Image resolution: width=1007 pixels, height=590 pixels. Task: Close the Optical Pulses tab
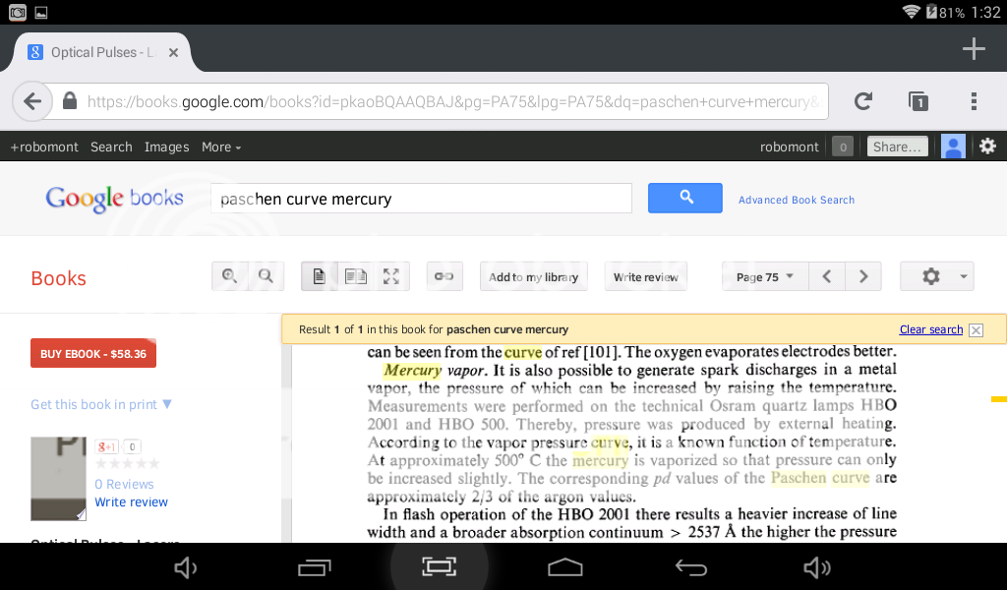point(173,53)
